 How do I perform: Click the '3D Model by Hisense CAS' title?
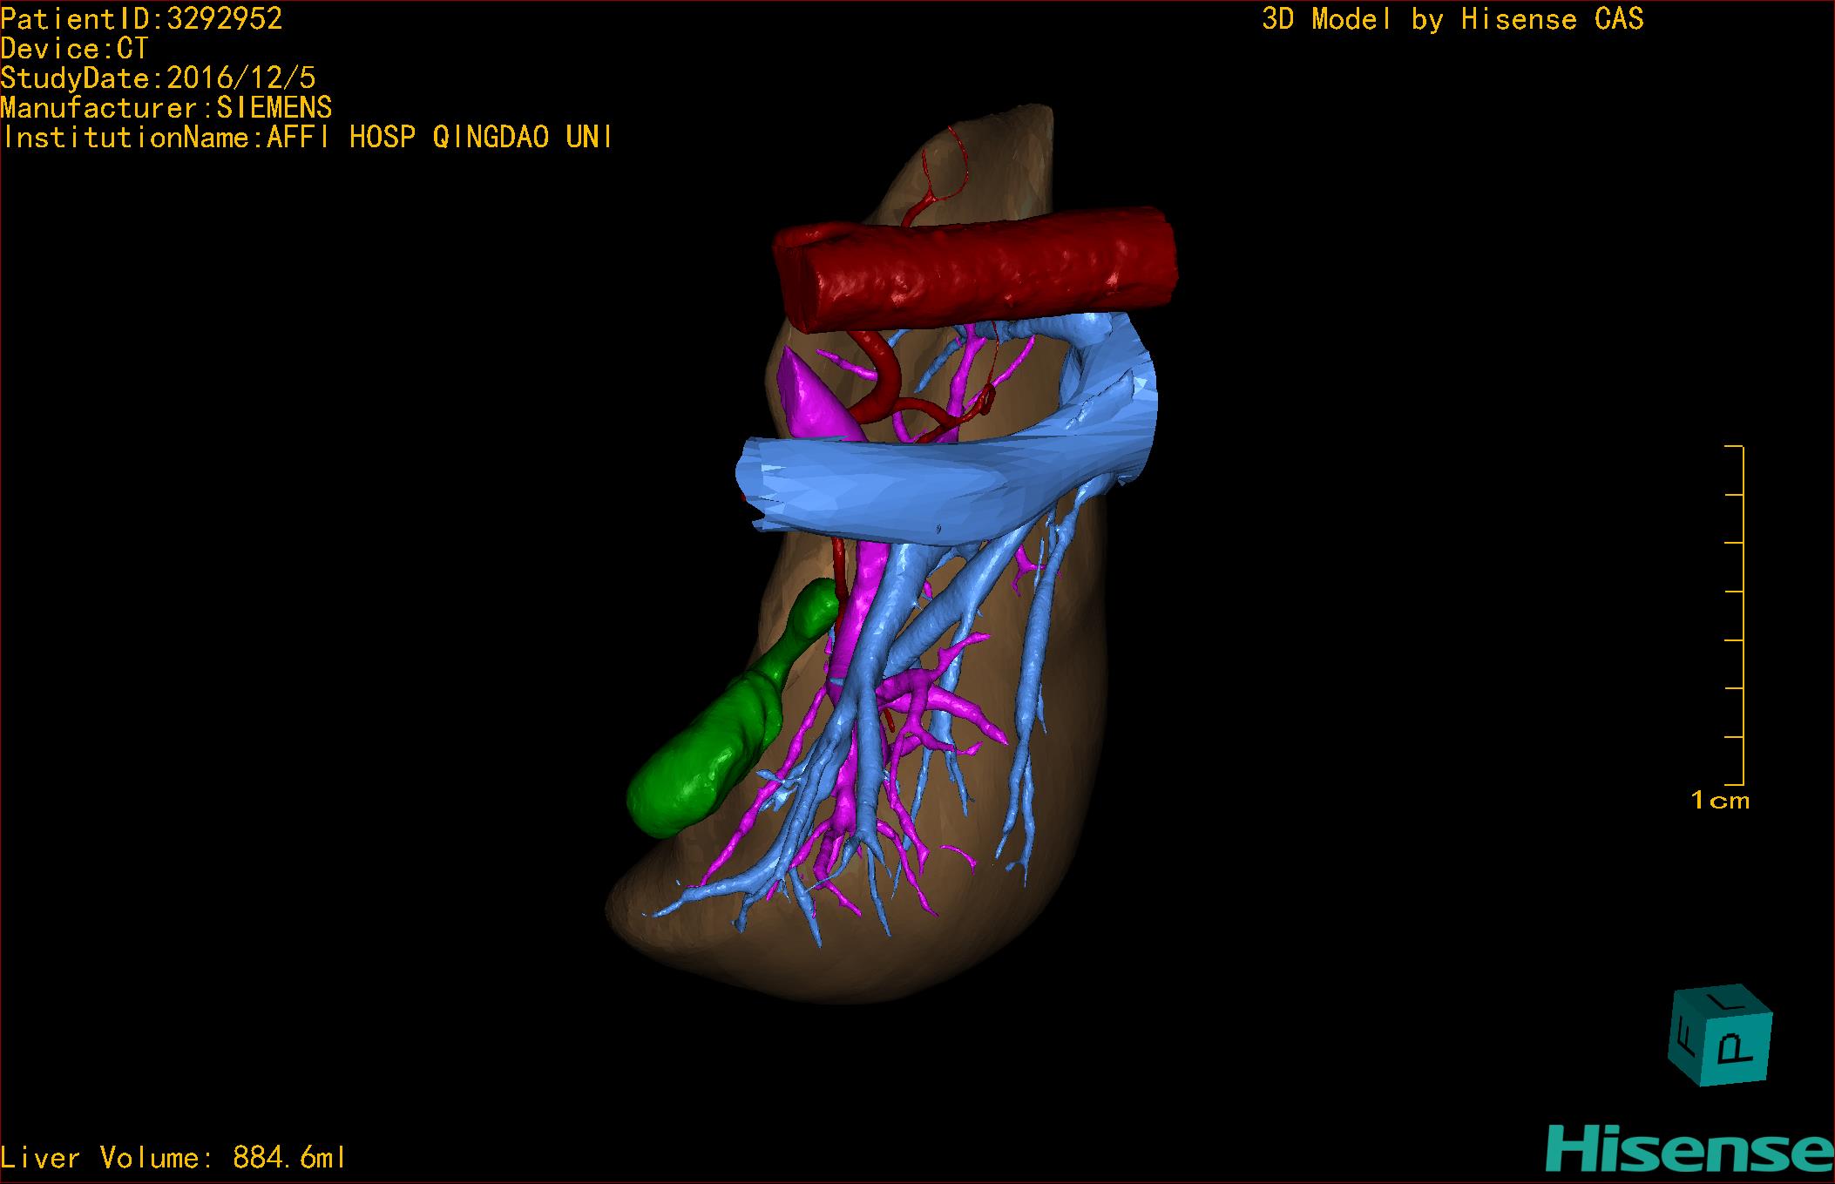(1452, 18)
